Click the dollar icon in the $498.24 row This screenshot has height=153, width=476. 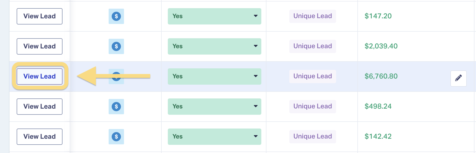tap(116, 107)
